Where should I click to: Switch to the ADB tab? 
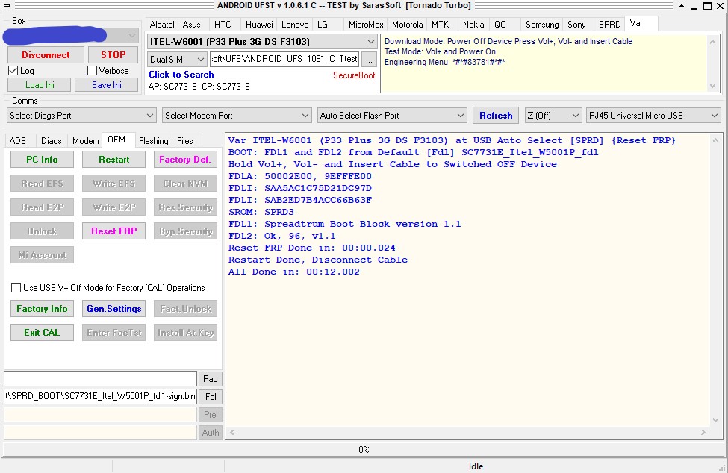[18, 141]
